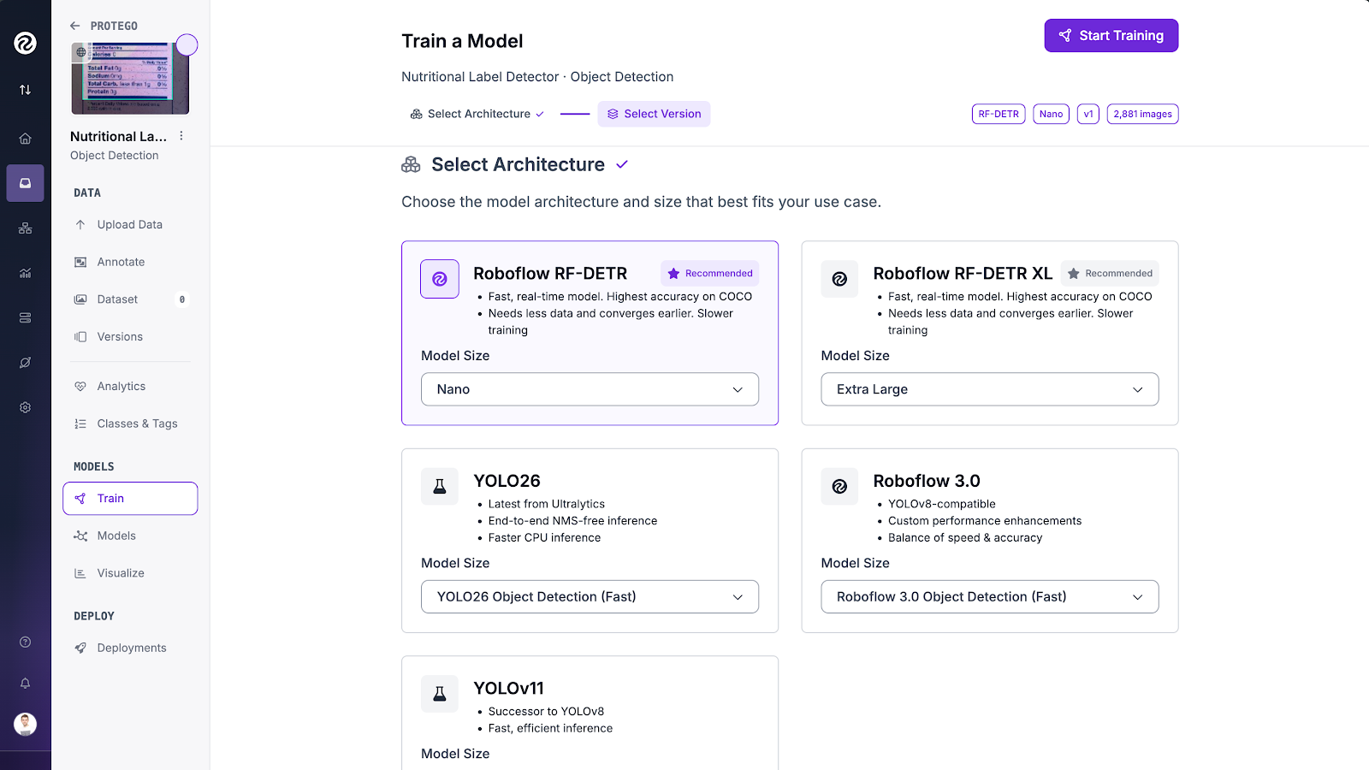Open the Nutritional La... project title
Viewport: 1369px width, 770px height.
coord(118,136)
